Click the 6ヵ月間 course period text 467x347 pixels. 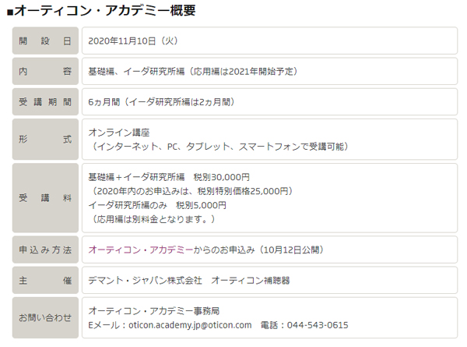click(161, 101)
